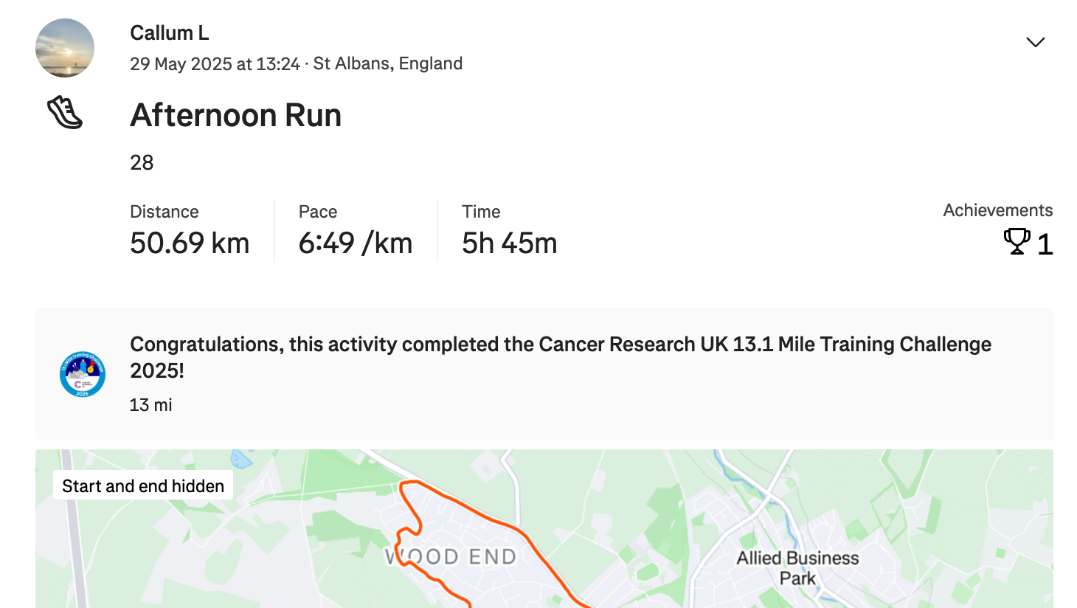The image size is (1077, 608).
Task: Click the running shoe activity icon
Action: click(65, 113)
